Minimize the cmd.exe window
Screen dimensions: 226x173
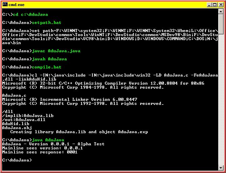209,5
